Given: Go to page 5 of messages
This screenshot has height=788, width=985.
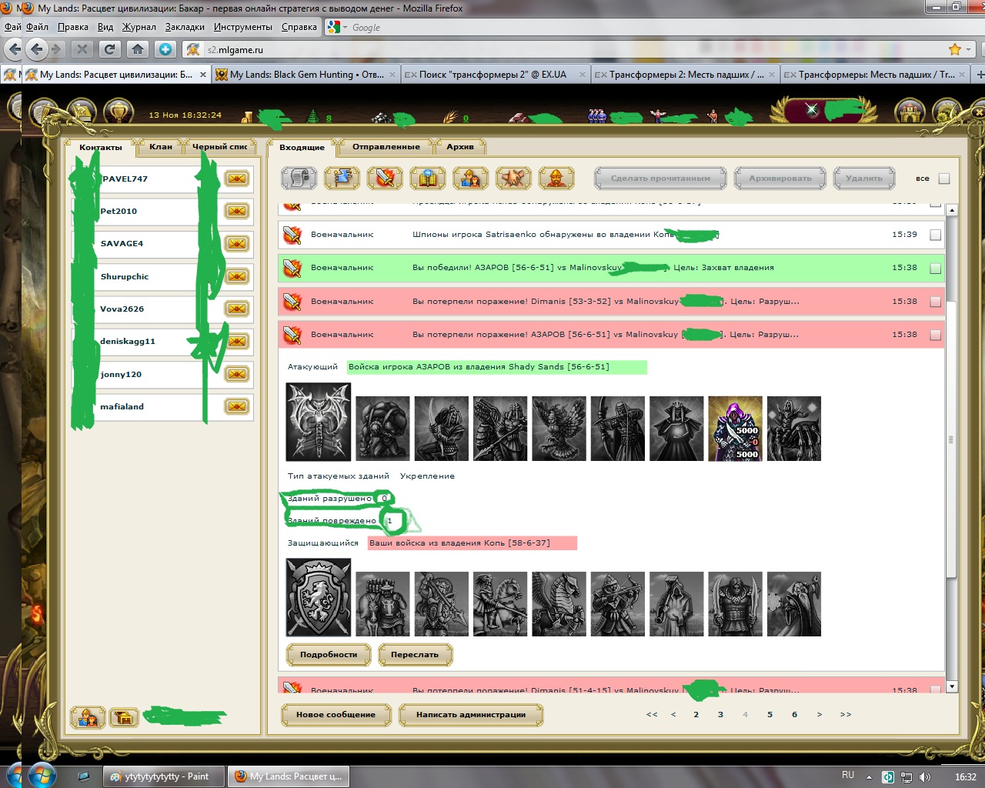Looking at the screenshot, I should point(770,715).
